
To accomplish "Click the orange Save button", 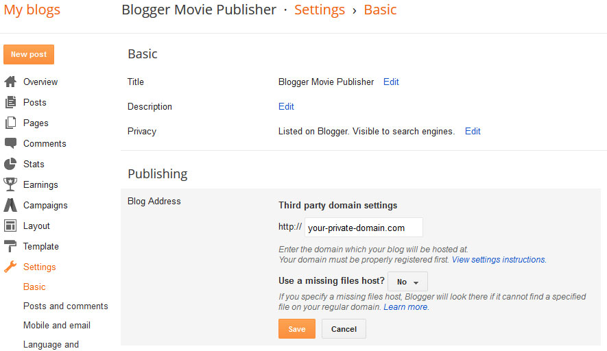I will click(297, 329).
